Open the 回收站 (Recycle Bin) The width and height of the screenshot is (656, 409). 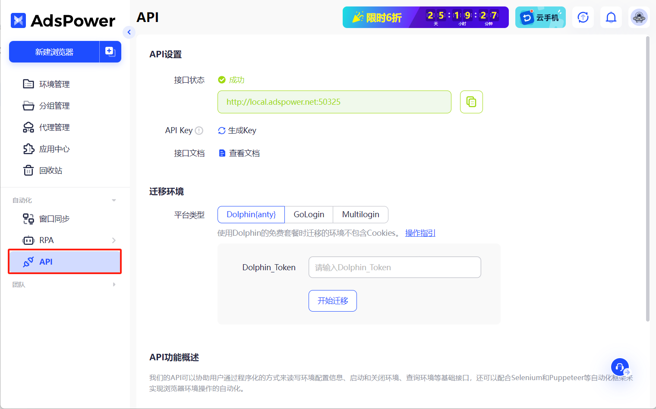(50, 170)
